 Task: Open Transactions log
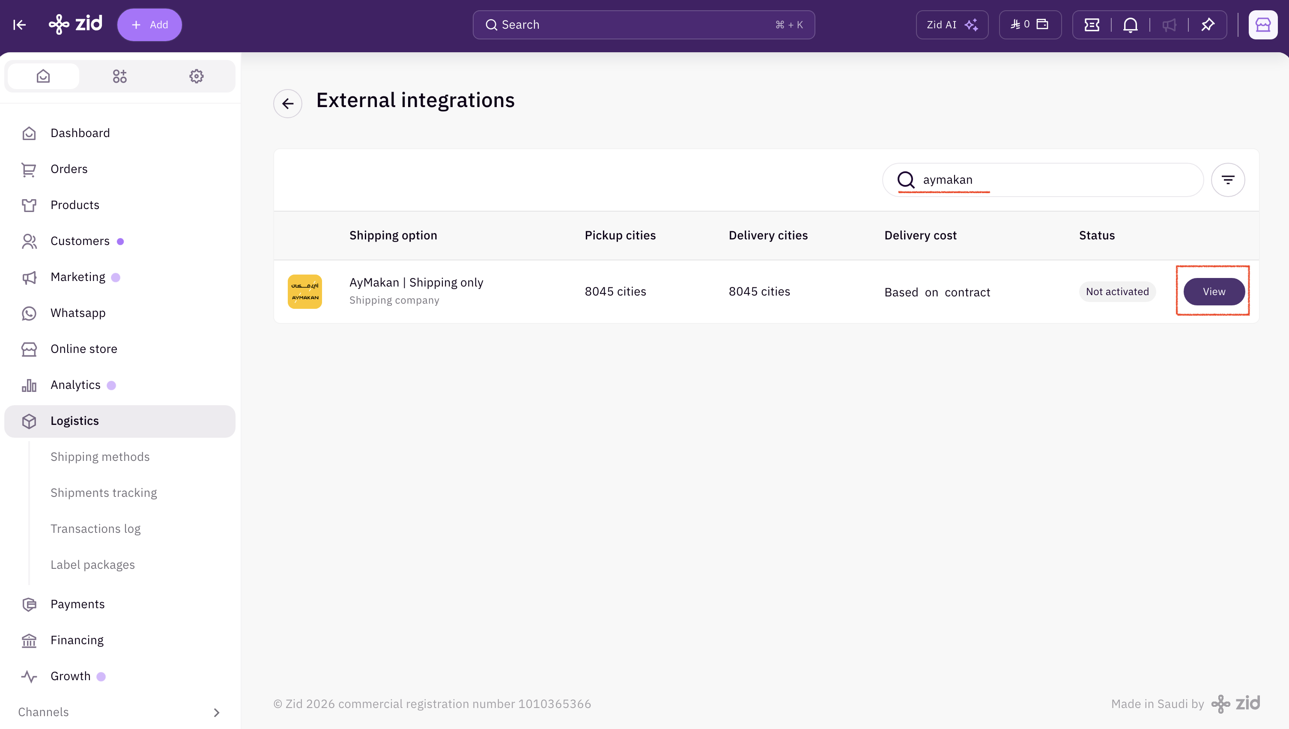click(95, 529)
